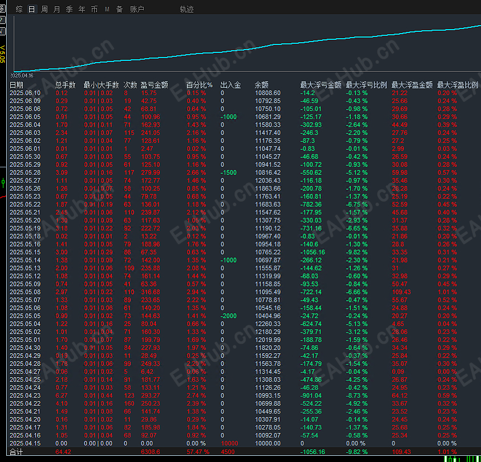Viewport: 481px width, 462px height.
Task: Click the 最大浮亏比例 column header
Action: click(366, 85)
